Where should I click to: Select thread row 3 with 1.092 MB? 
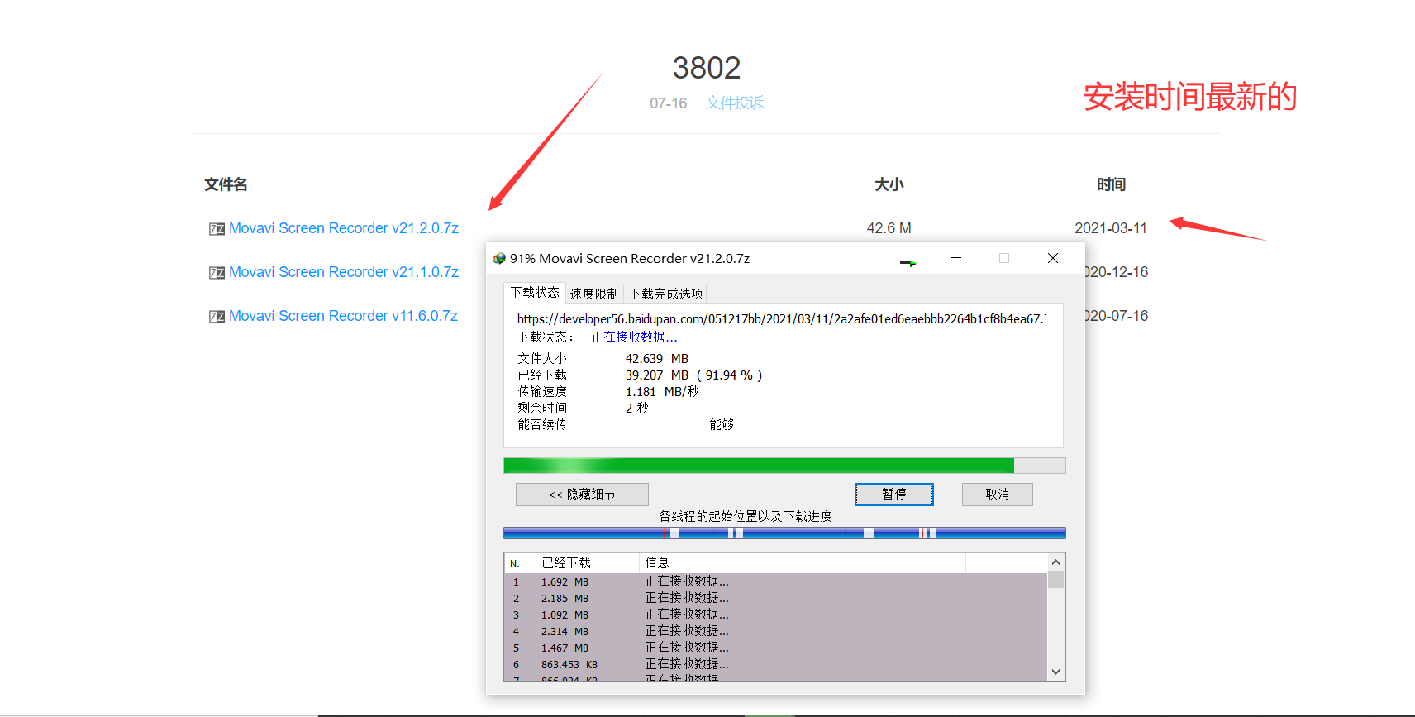point(776,614)
